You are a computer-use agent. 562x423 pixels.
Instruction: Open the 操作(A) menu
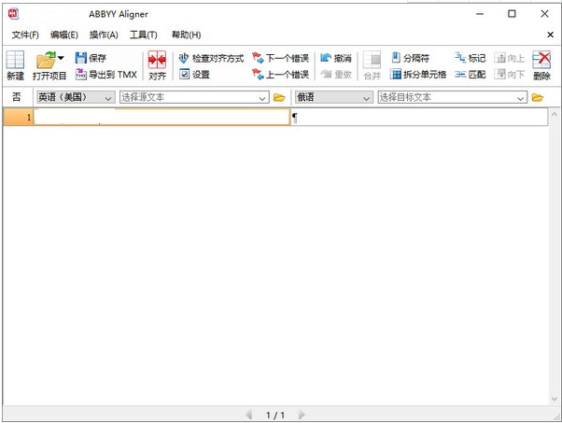[104, 35]
